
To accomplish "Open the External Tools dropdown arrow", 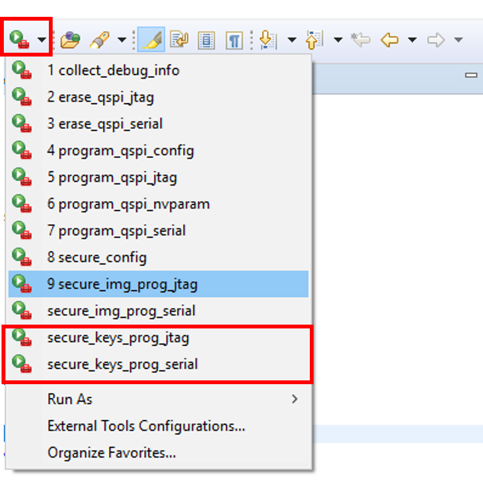I will pos(41,40).
